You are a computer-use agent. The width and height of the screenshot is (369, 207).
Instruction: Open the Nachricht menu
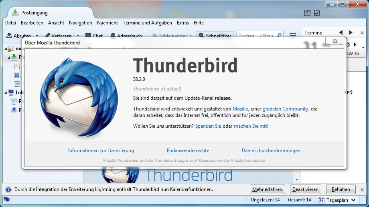107,23
